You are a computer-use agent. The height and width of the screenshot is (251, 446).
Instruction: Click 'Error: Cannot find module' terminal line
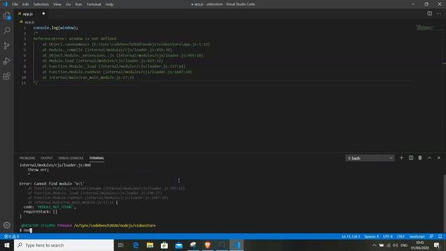(x=52, y=183)
